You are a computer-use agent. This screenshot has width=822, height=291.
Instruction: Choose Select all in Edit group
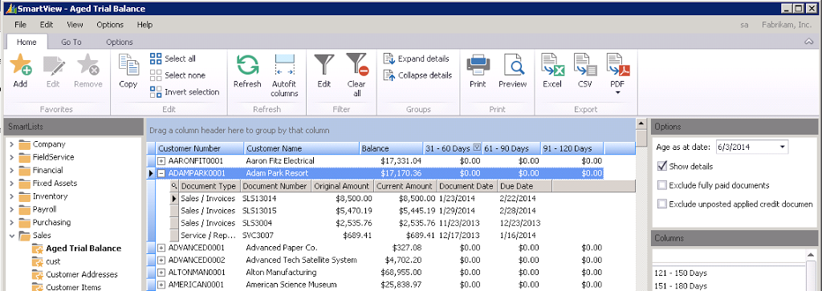click(x=173, y=59)
